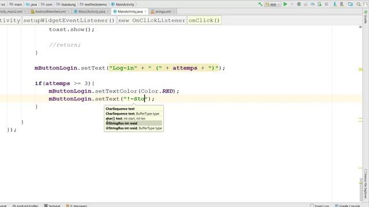Click the 'ibasskung' package breadcrumb

(66, 4)
